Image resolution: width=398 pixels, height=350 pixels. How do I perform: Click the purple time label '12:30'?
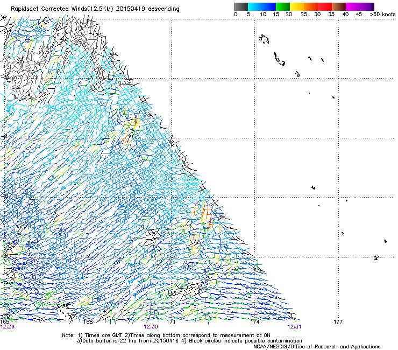[x=151, y=327]
